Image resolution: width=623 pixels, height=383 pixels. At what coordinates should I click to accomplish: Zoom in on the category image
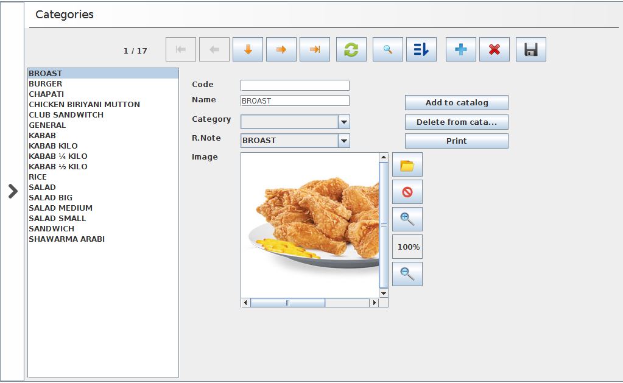(407, 219)
